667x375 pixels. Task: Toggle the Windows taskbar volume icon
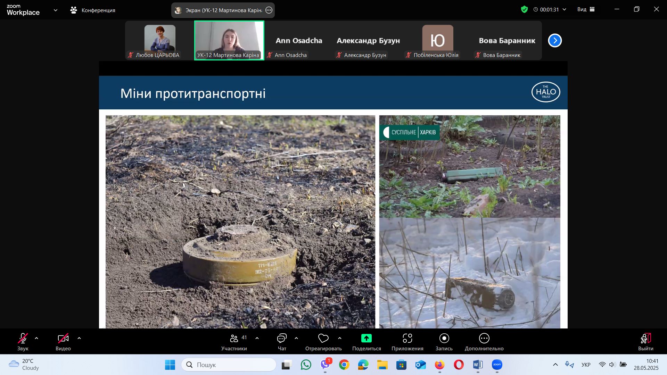[612, 365]
